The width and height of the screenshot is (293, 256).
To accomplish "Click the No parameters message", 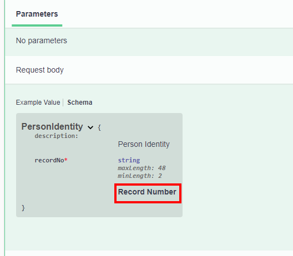I will click(x=42, y=40).
